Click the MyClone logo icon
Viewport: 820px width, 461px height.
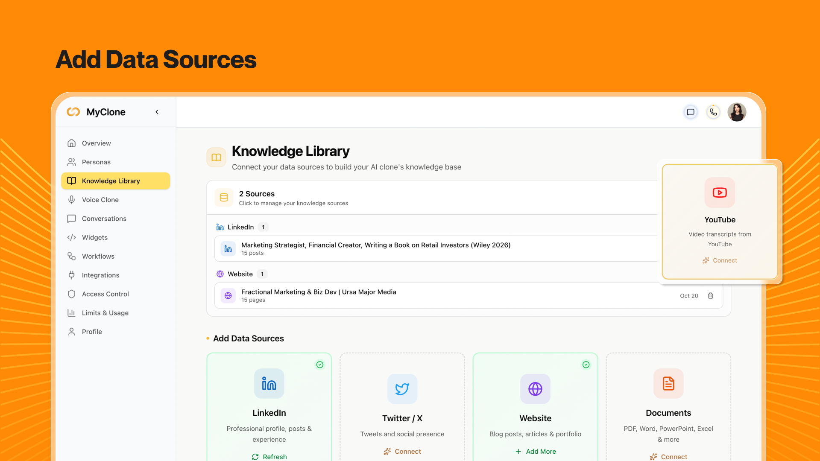coord(73,112)
